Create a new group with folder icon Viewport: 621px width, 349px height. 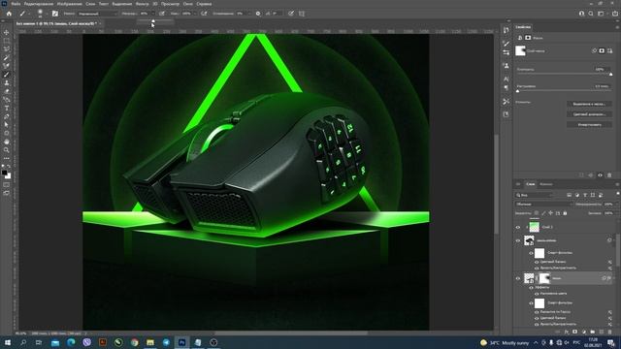[x=593, y=332]
